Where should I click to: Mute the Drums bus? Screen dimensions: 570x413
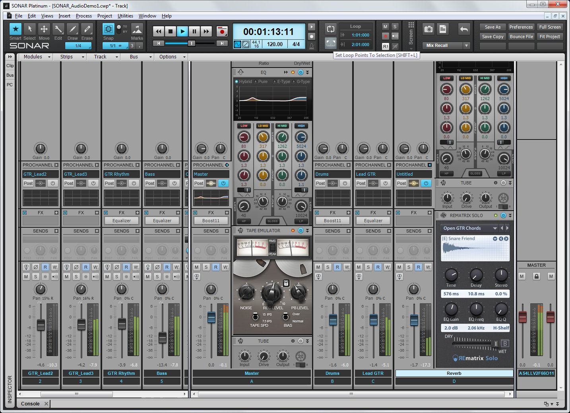(x=318, y=267)
